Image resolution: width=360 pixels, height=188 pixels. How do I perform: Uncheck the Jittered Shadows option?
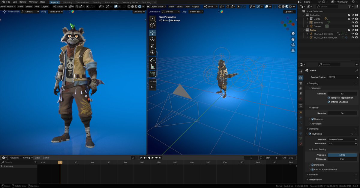[329, 102]
